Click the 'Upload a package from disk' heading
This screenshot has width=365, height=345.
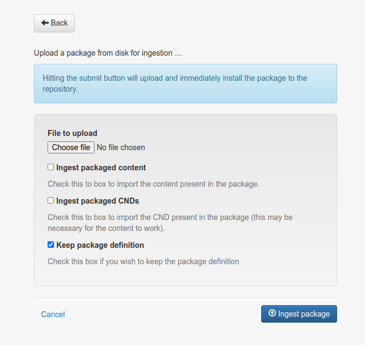[x=108, y=53]
